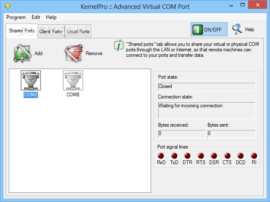Click the CTS text label
This screenshot has width=270, height=202.
(x=227, y=162)
